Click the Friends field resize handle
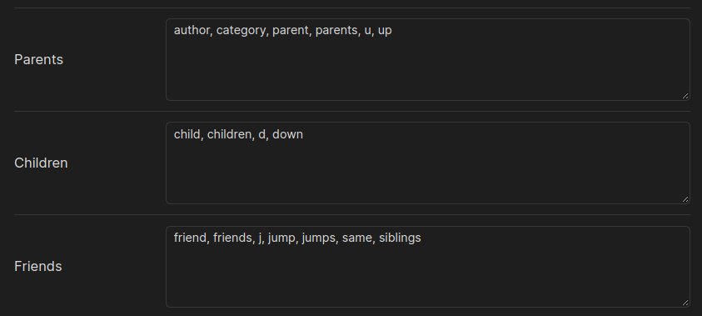 (x=685, y=303)
